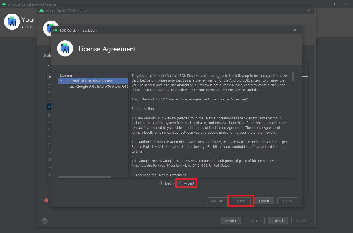Collapse the android-sdk-preview-license tree node

pos(61,81)
